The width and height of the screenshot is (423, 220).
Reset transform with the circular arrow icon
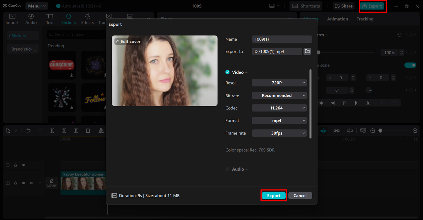400,35
